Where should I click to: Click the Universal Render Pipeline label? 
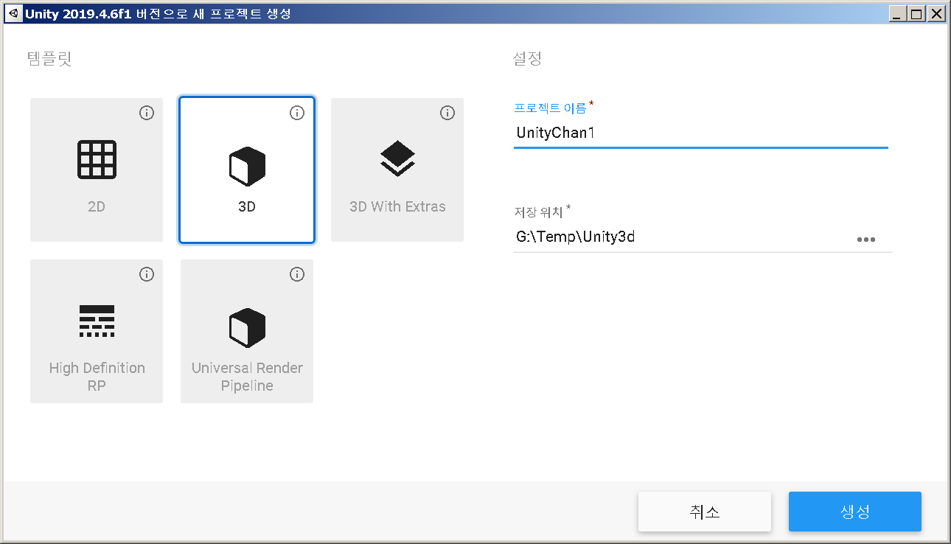[247, 377]
